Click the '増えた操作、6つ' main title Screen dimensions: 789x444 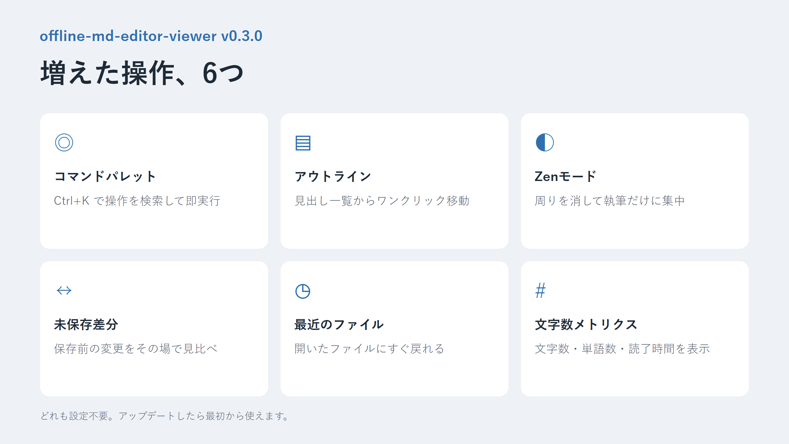tap(142, 73)
